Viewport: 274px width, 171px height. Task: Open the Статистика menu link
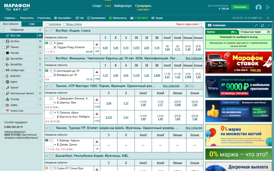(x=44, y=18)
